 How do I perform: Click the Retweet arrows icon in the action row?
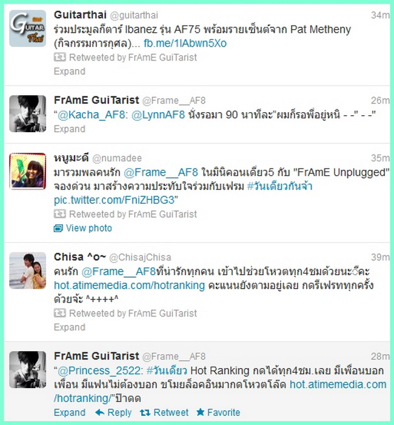145,413
